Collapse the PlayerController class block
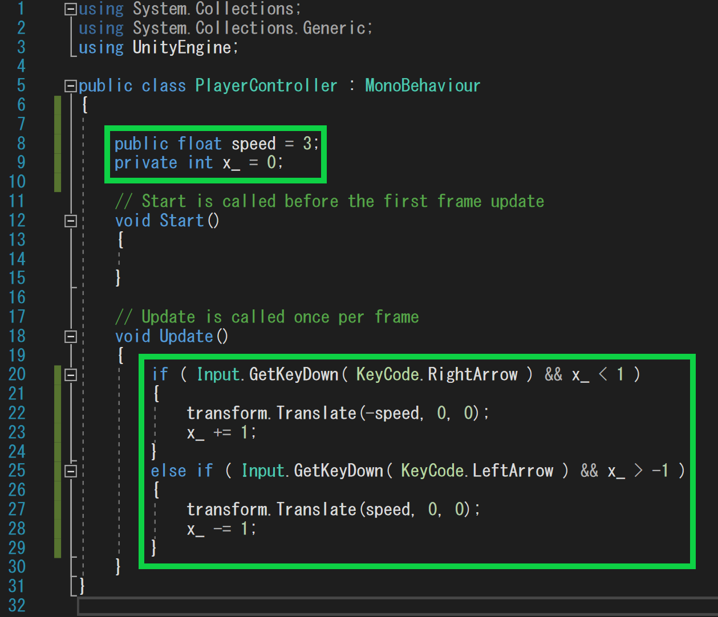This screenshot has height=617, width=718. tap(71, 86)
